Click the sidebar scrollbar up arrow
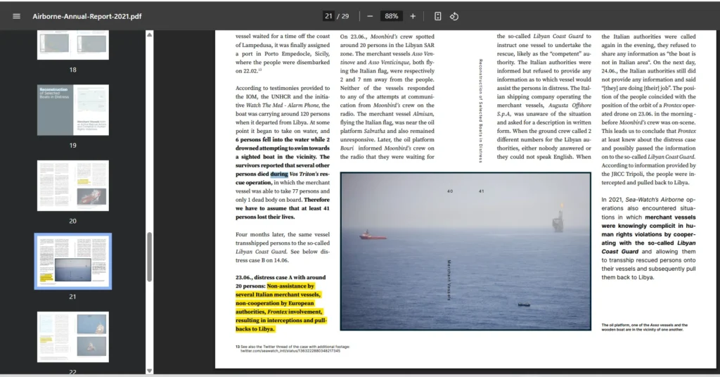 point(149,34)
